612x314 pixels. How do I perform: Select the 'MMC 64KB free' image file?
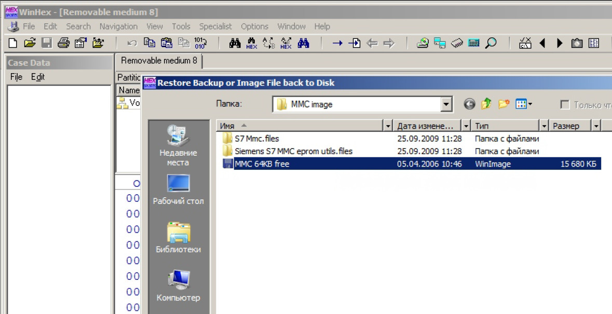[412, 164]
